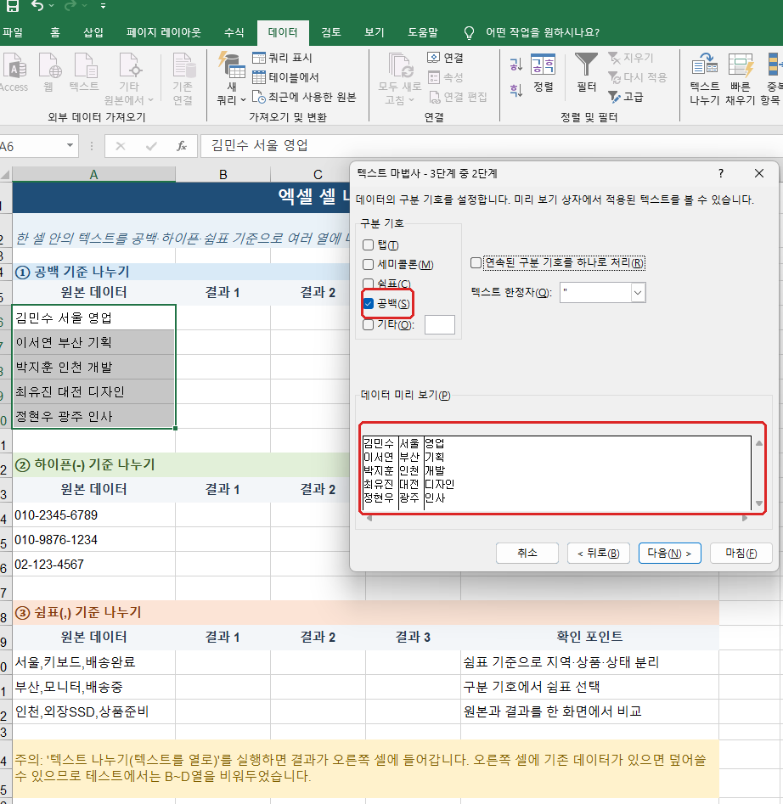
Task: Select cell containing 서울,키보드,배송완료
Action: (93, 662)
